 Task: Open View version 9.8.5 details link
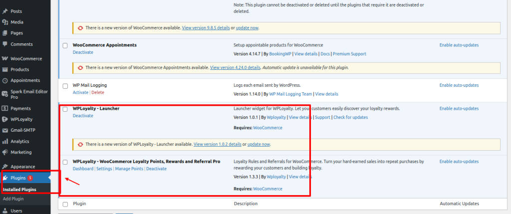[x=206, y=28]
